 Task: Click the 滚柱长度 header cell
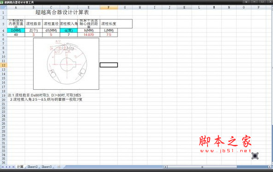tap(116, 24)
